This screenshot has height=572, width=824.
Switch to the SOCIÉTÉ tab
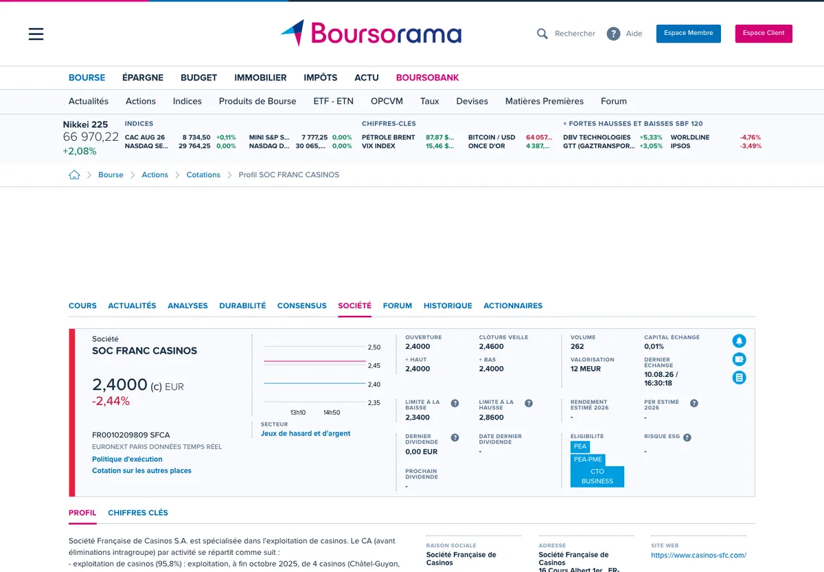[354, 306]
